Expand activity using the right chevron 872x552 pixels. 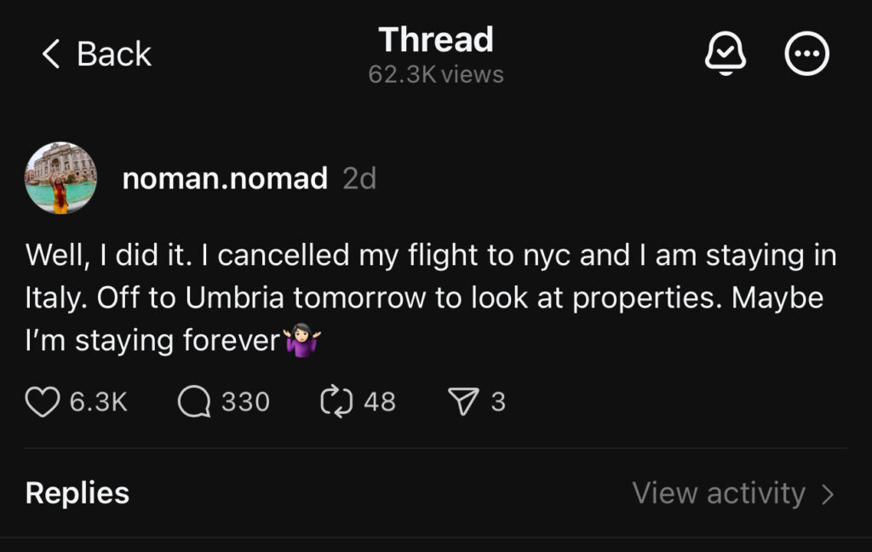[828, 494]
